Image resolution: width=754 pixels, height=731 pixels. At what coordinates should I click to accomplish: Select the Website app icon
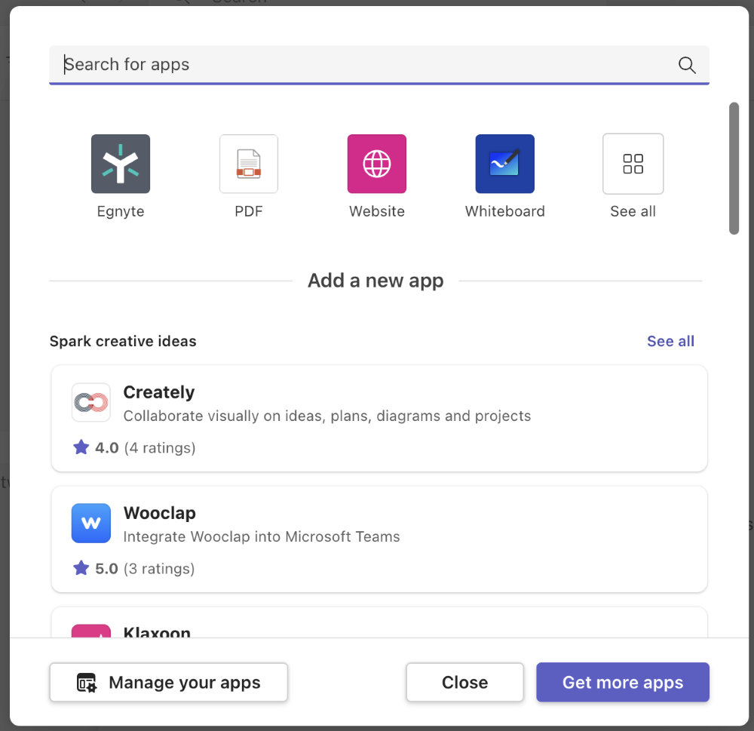pos(377,164)
